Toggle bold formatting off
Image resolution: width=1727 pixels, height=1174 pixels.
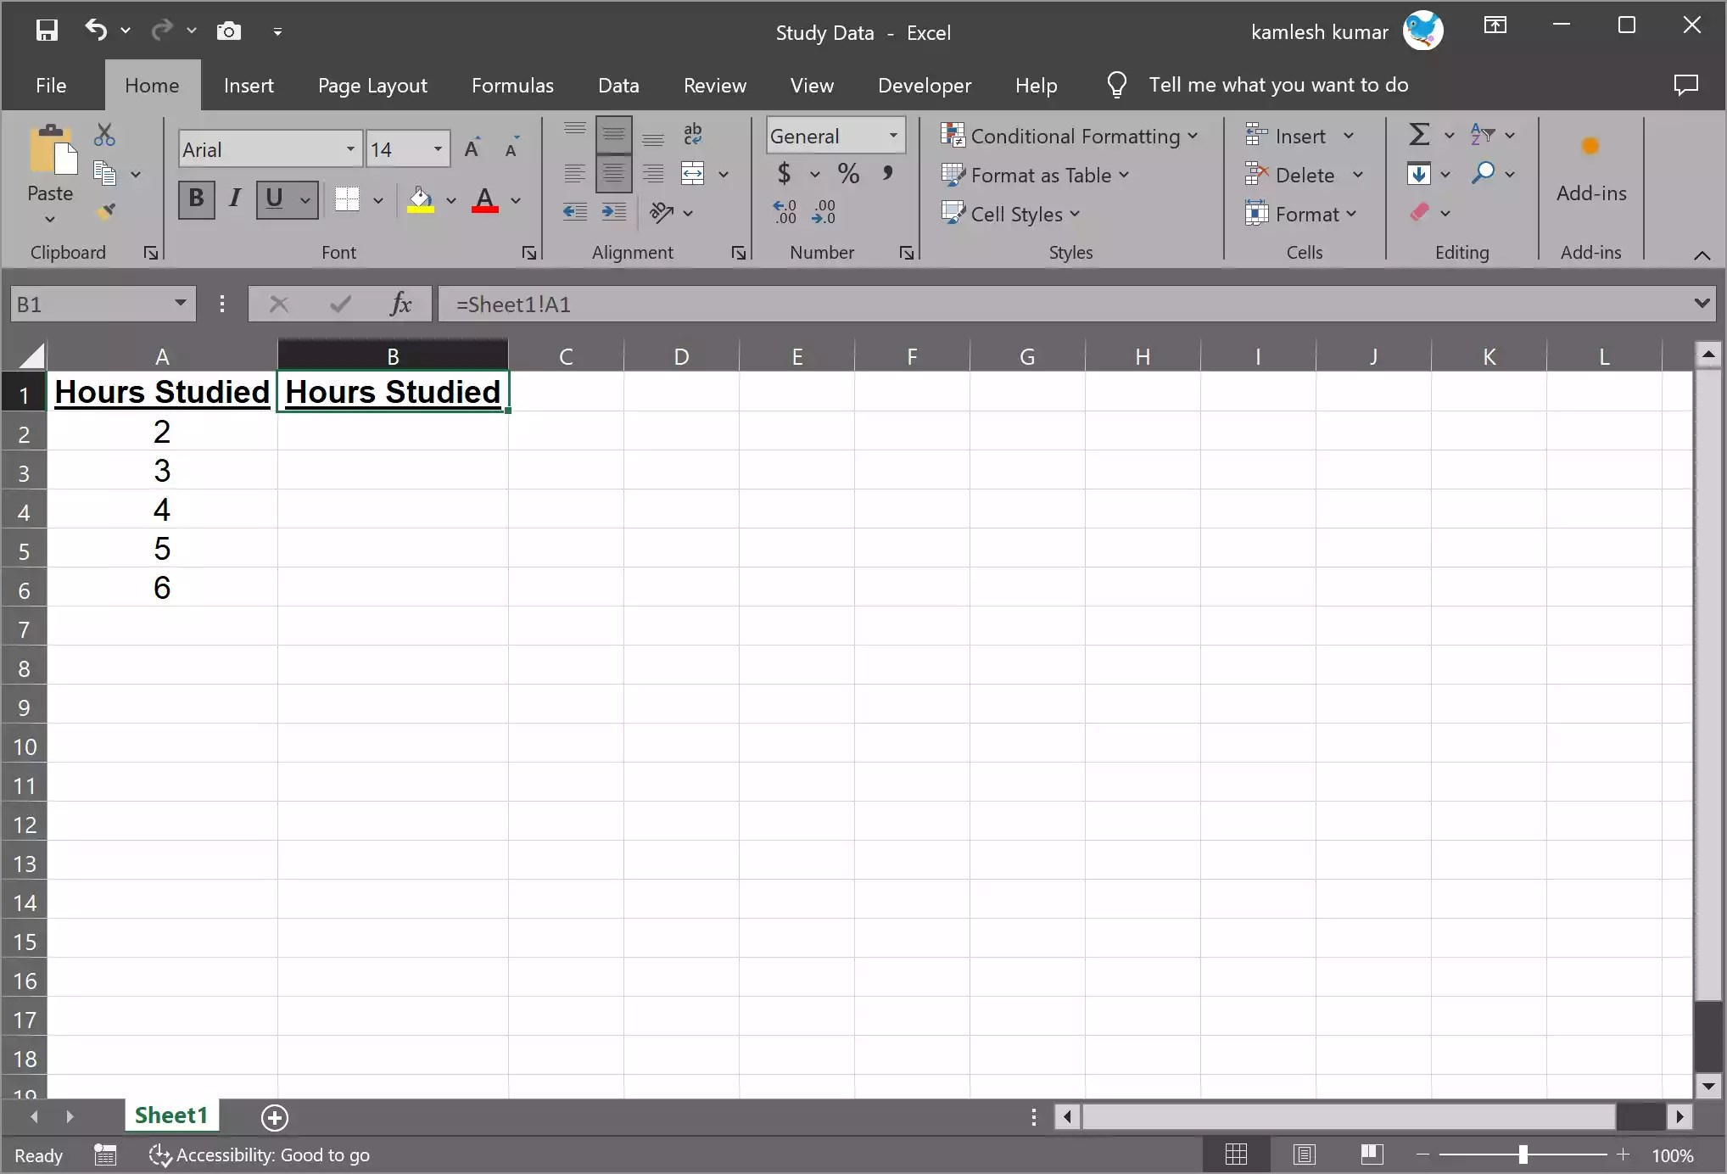pos(196,199)
